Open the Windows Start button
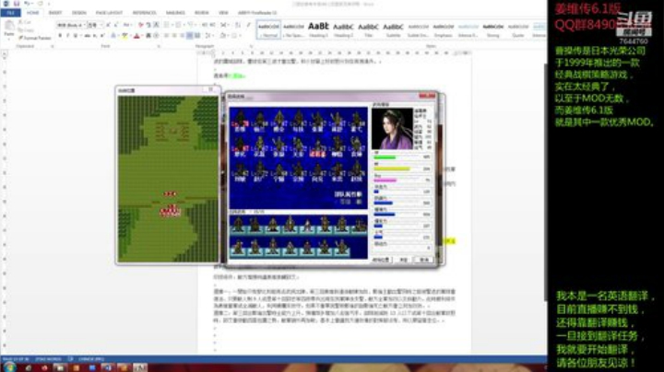Viewport: 664px width, 372px height. click(9, 367)
